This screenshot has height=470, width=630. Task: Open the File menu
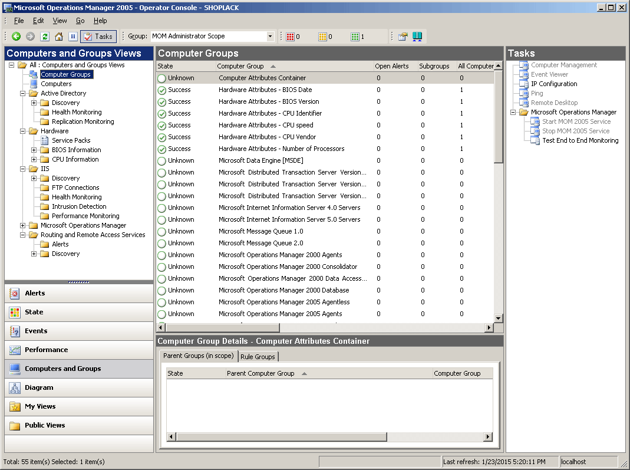(19, 21)
